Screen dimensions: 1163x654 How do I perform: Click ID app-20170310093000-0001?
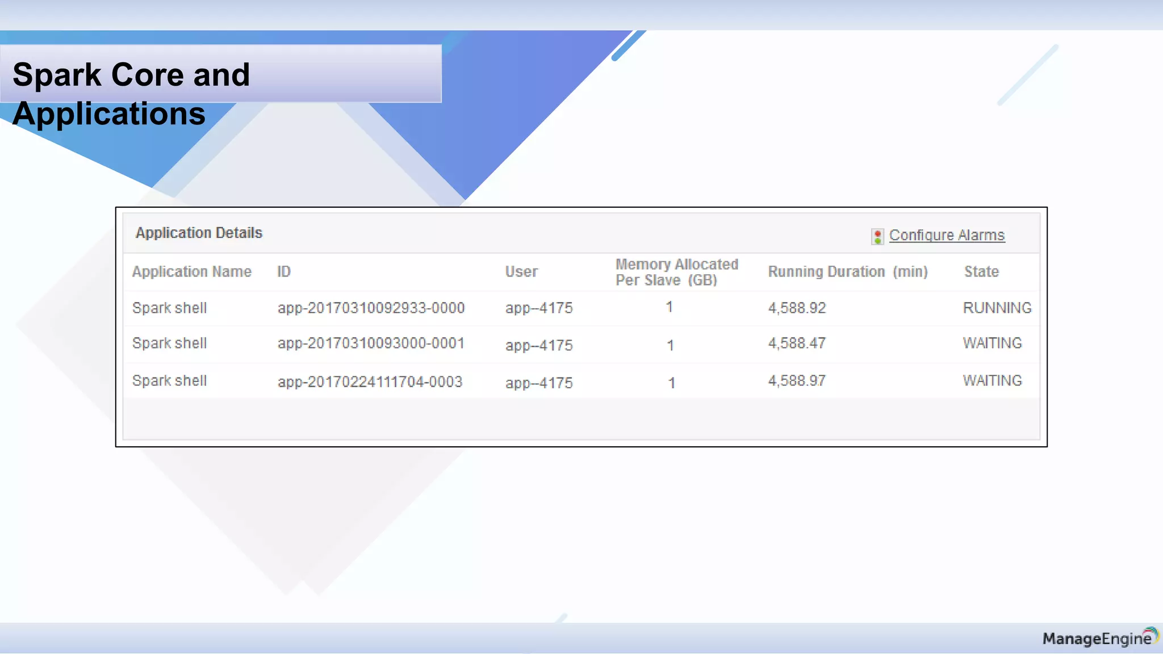(371, 343)
